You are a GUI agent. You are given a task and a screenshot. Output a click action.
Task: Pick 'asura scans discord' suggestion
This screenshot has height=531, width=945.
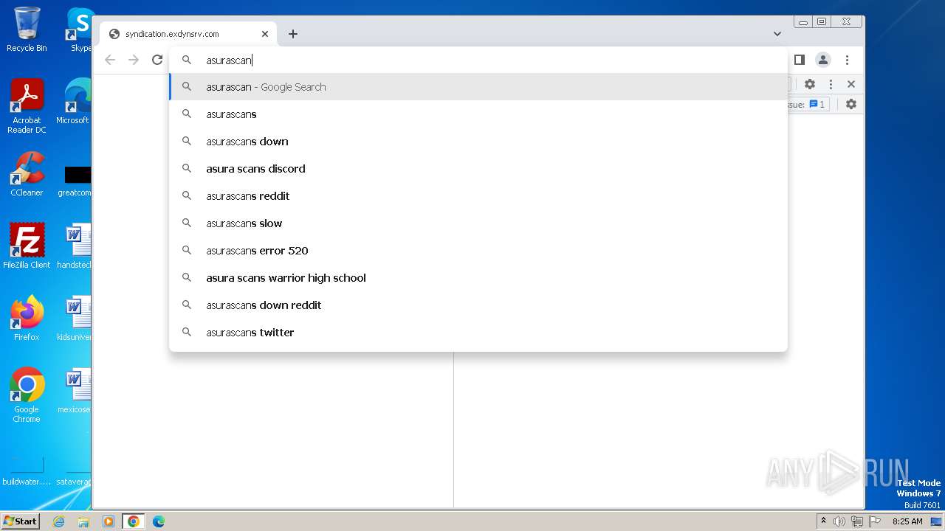tap(478, 169)
